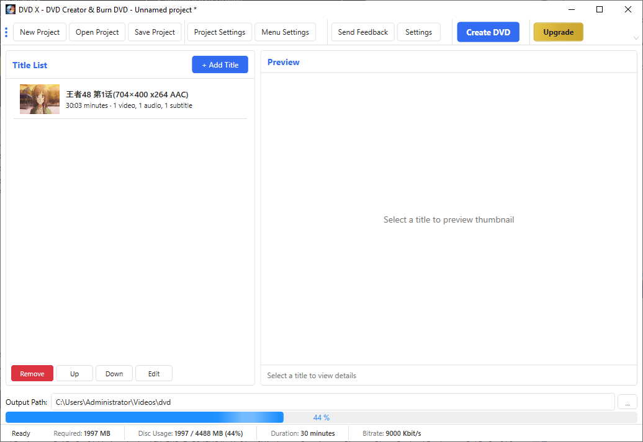Click the Ready status text
This screenshot has height=442, width=643.
tap(21, 433)
